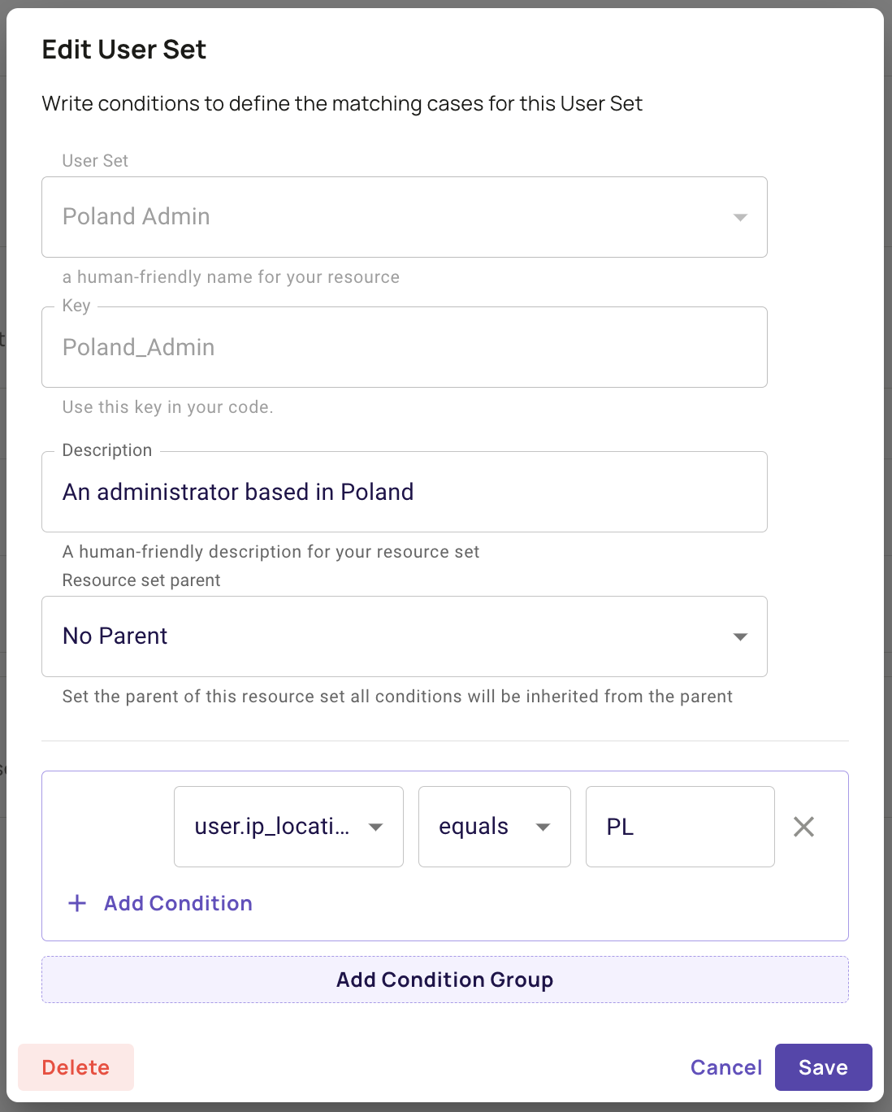The height and width of the screenshot is (1112, 892).
Task: Select the condition value field containing PL
Action: pos(680,827)
